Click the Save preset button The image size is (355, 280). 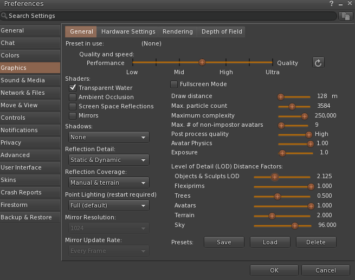tap(224, 243)
